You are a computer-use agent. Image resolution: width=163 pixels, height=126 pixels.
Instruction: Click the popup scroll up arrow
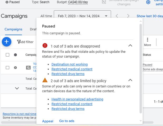(x=141, y=21)
